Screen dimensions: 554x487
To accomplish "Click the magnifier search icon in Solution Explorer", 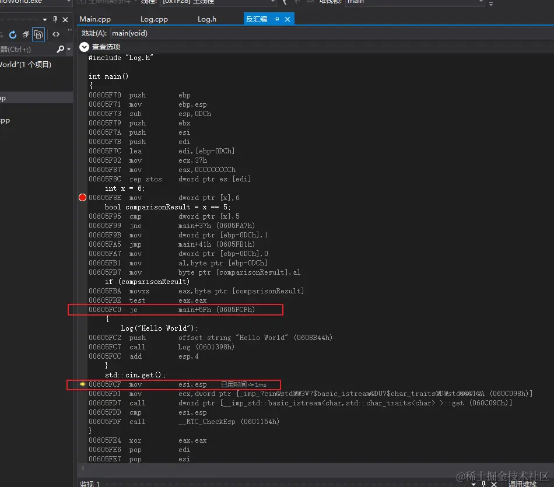I will coord(61,49).
